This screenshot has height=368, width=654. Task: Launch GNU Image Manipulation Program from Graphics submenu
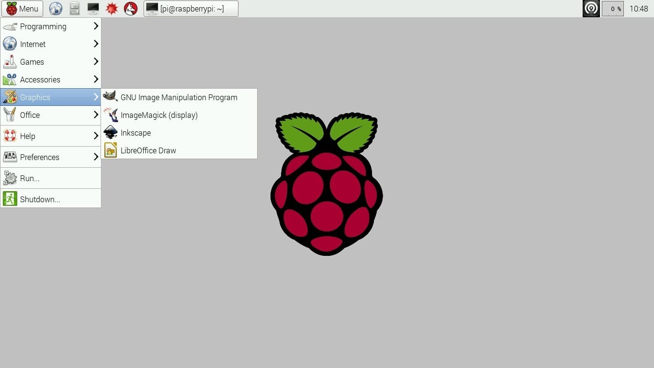pos(179,97)
